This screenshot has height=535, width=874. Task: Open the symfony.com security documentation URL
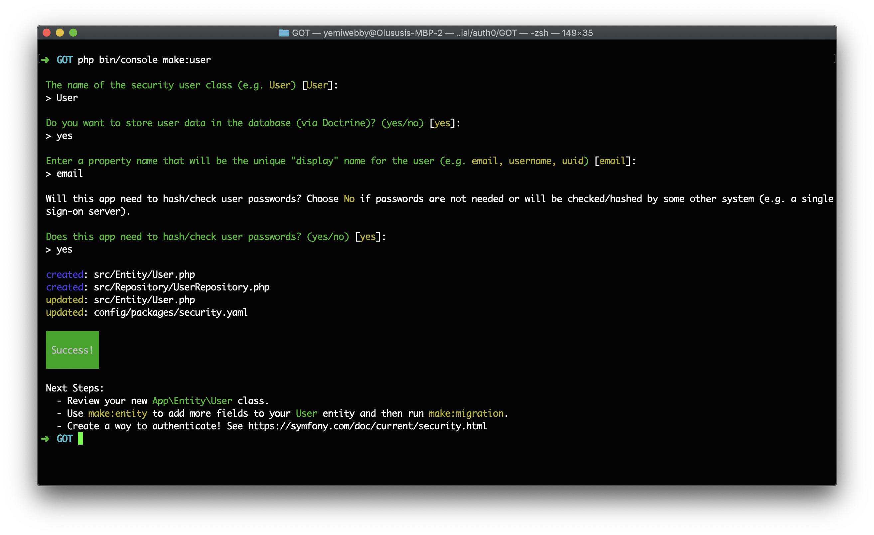coord(367,426)
